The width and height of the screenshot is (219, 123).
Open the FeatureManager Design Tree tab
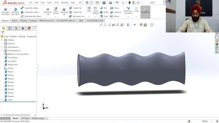pyautogui.click(x=4, y=28)
